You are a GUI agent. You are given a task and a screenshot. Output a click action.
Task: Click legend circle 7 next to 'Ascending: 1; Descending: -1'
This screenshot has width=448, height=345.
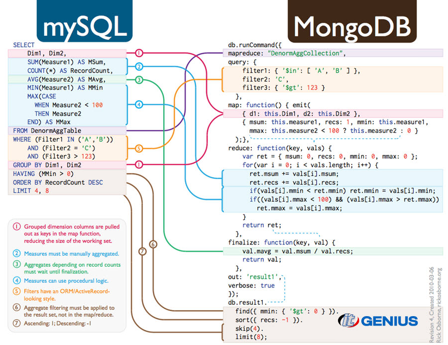(x=17, y=323)
